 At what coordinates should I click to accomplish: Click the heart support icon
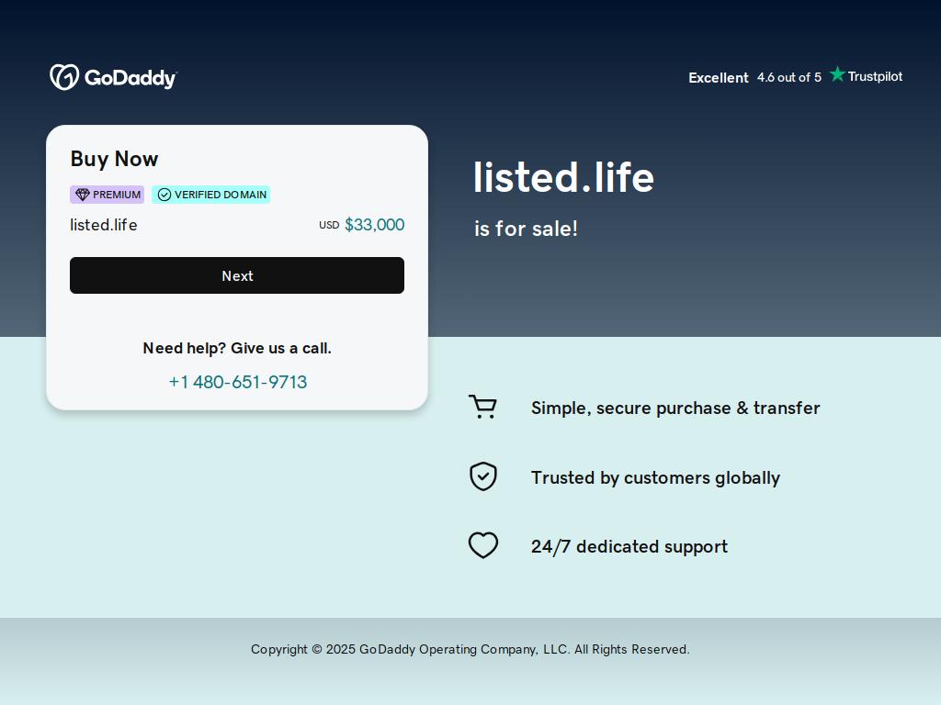483,545
